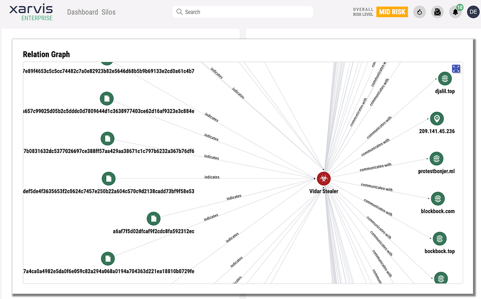Go to the Silos menu item
This screenshot has width=481, height=299.
click(x=109, y=12)
